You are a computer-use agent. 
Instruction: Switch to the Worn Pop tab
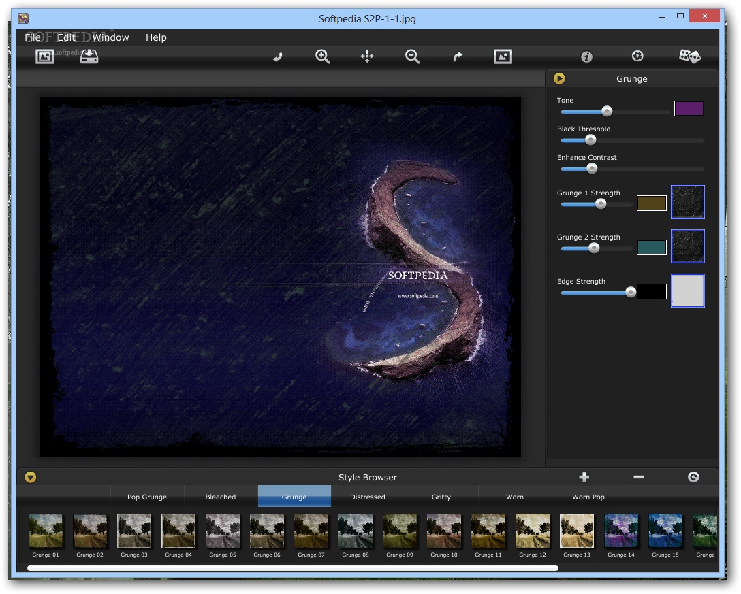pyautogui.click(x=588, y=497)
